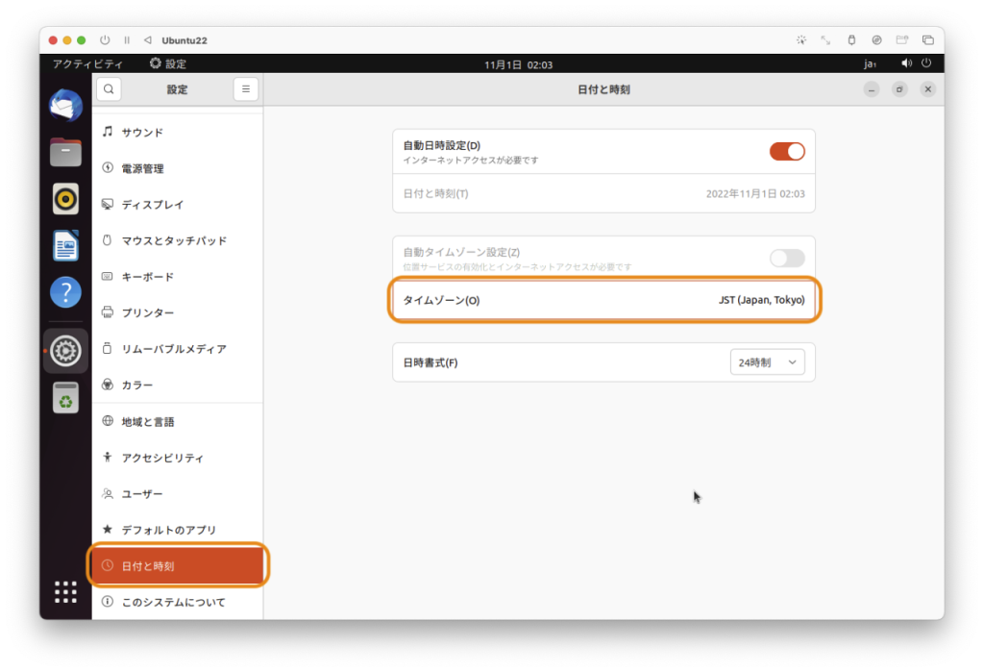
Task: Open the 24時制 format dropdown
Action: [x=767, y=362]
